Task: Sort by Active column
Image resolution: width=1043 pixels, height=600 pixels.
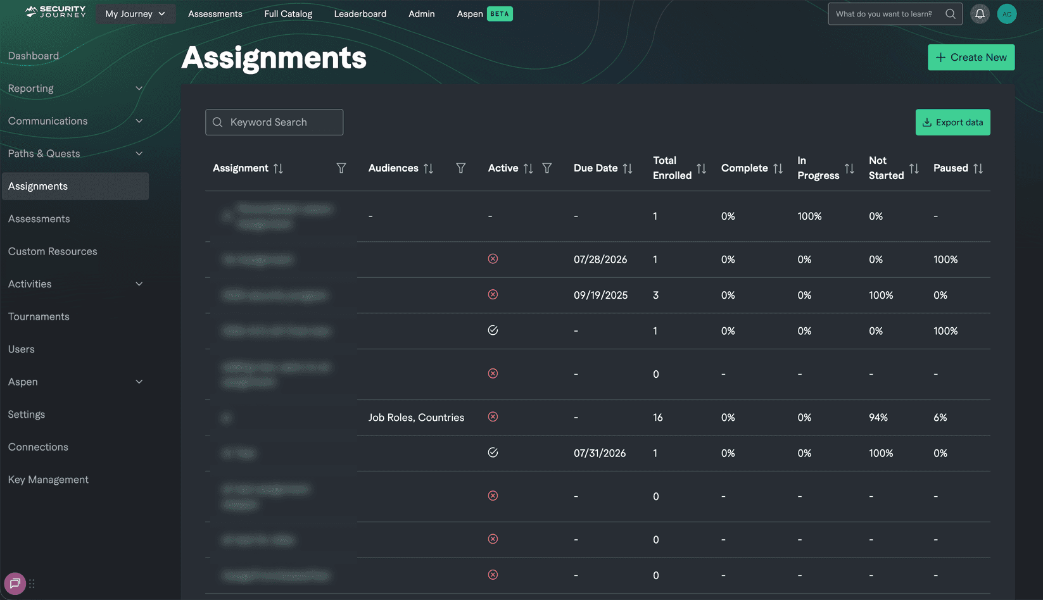Action: [528, 168]
